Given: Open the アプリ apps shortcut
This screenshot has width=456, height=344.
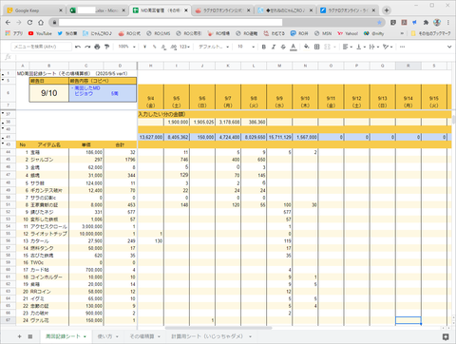Looking at the screenshot, I should [14, 33].
